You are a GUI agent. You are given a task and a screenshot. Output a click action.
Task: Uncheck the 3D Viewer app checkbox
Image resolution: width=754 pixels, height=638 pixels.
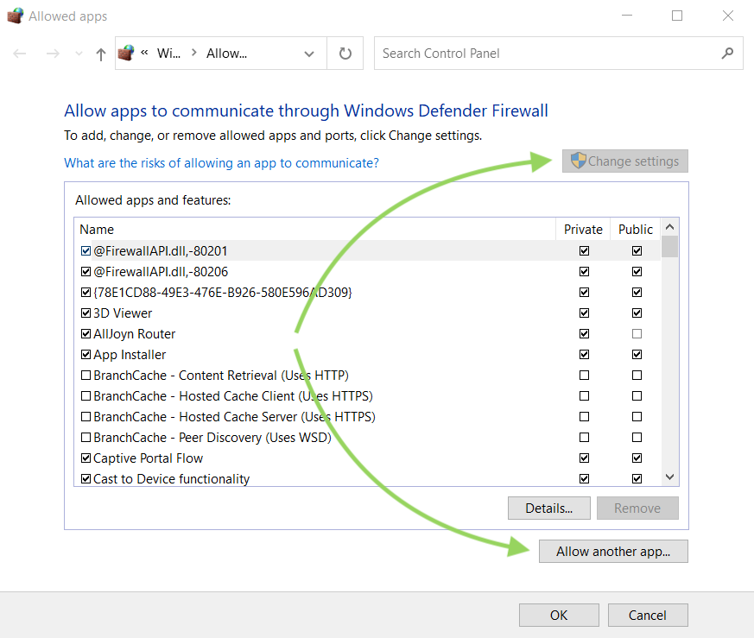pyautogui.click(x=86, y=313)
